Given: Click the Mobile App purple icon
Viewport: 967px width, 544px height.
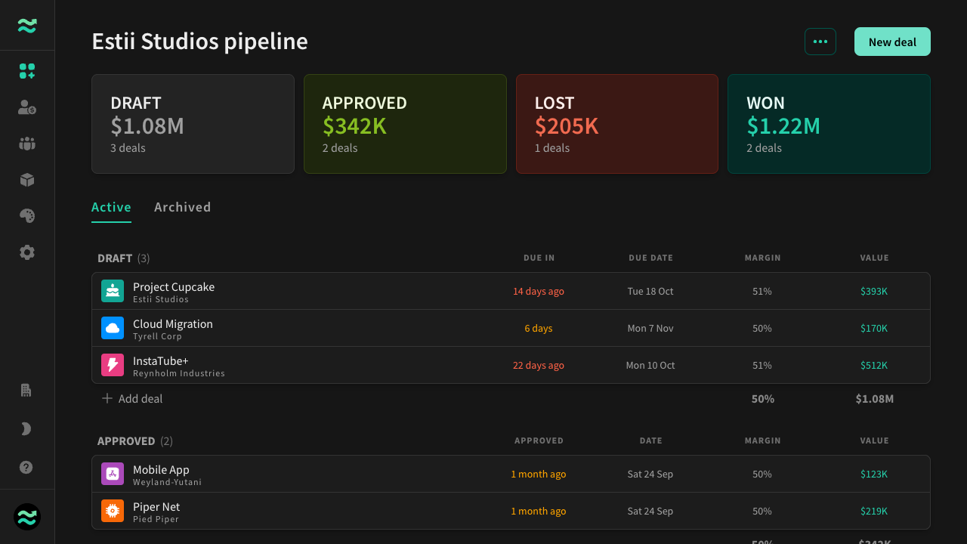Looking at the screenshot, I should (113, 474).
